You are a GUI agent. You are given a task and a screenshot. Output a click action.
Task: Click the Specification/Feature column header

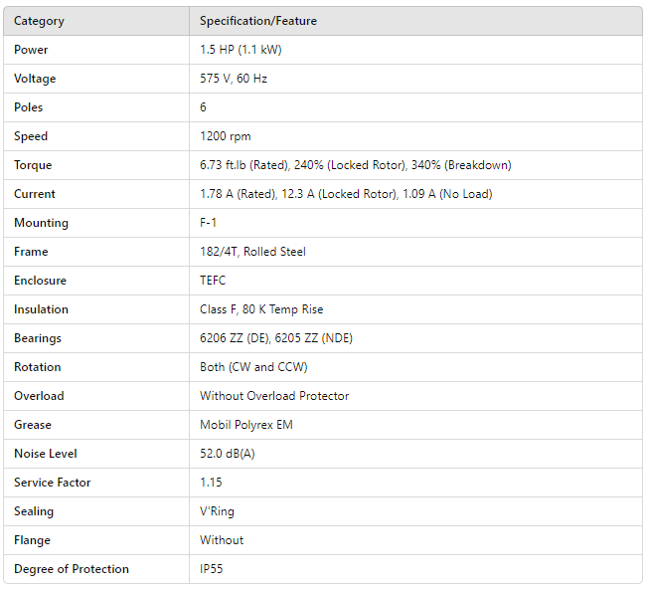(x=258, y=21)
